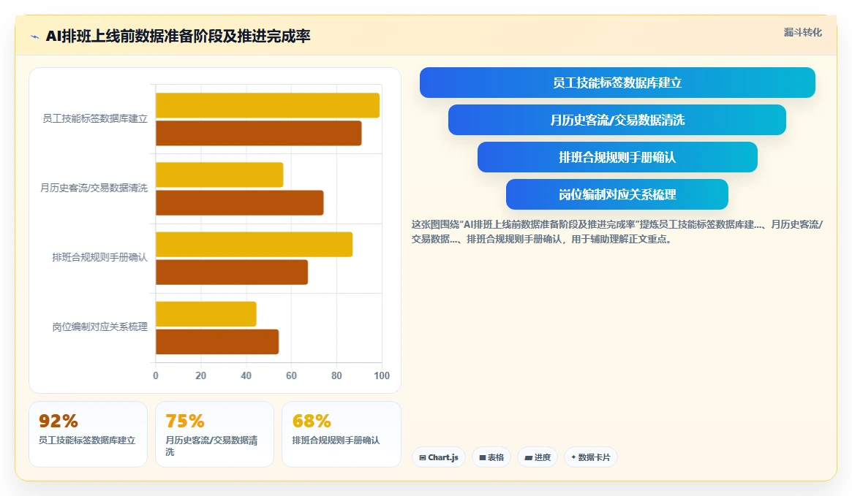This screenshot has width=852, height=496.
Task: Click the chart axis label 岗位编制对应关系梳理
Action: 100,327
